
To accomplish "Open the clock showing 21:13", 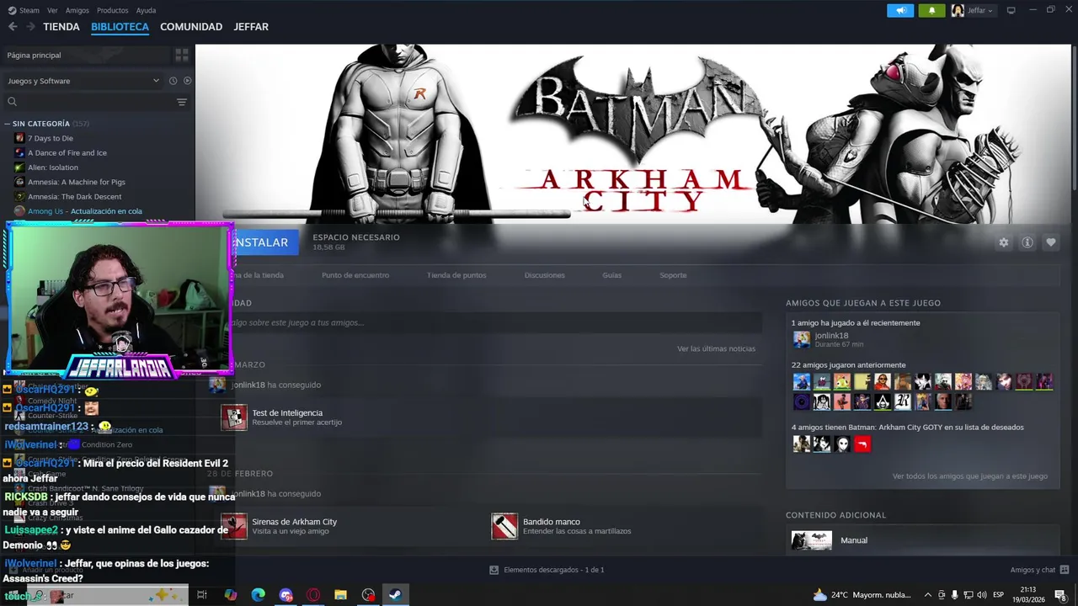I will pos(1029,595).
